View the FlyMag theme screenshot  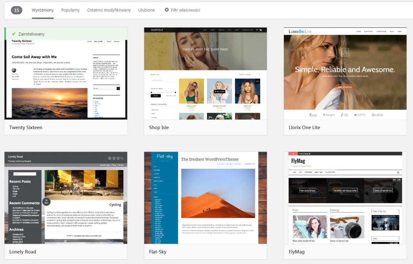point(345,198)
